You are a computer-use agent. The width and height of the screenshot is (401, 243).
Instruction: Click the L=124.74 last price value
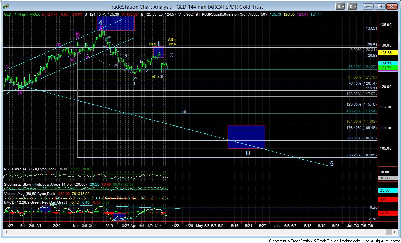click(x=49, y=15)
